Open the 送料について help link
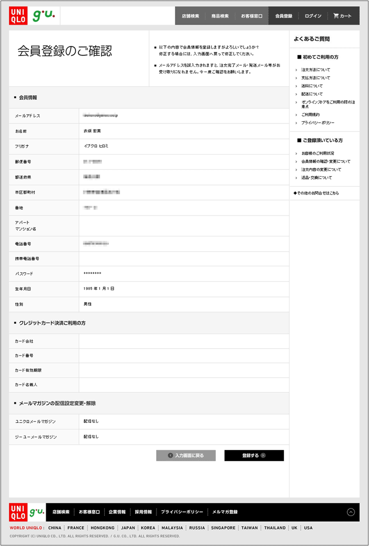Image resolution: width=369 pixels, height=546 pixels. coord(312,86)
